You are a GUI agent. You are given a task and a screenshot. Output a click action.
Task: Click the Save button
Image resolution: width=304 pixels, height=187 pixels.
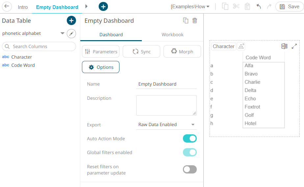click(x=290, y=7)
